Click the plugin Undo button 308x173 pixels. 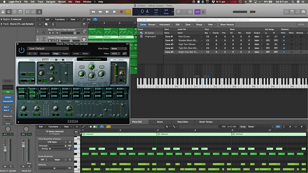click(x=76, y=54)
